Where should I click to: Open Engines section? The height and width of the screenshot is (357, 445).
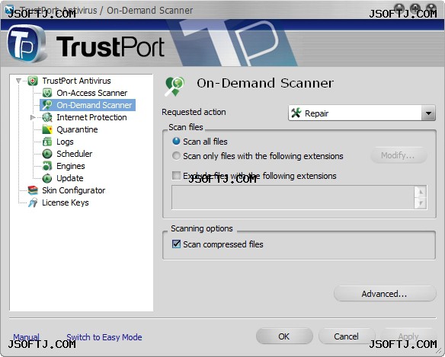point(71,166)
